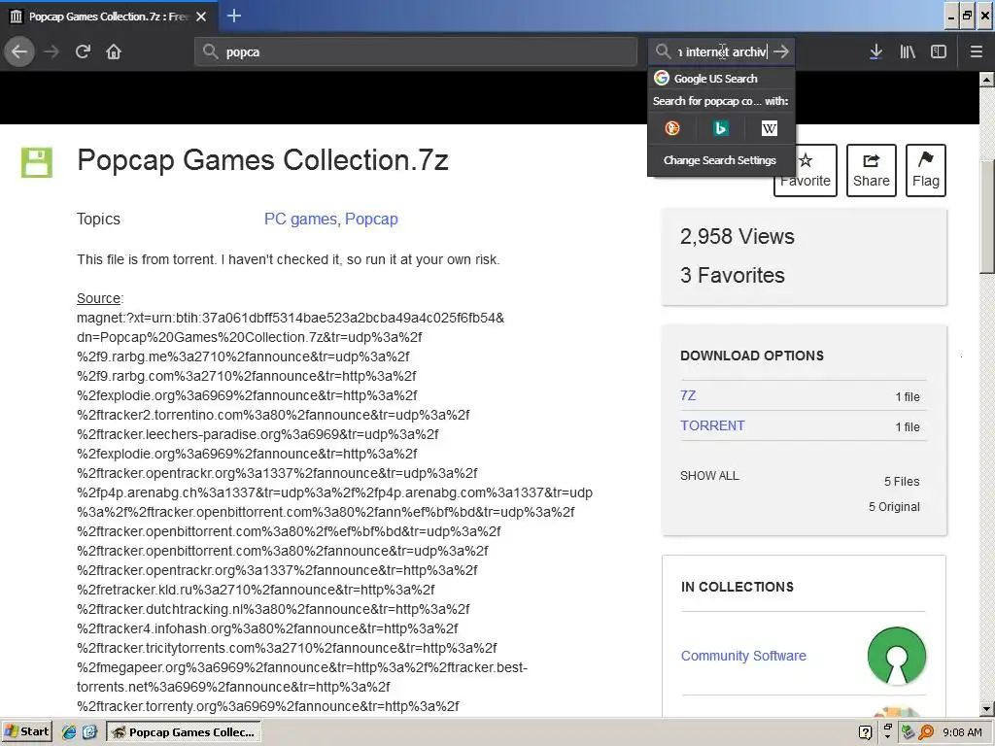995x746 pixels.
Task: Click the forward navigation arrow
Action: 51,51
